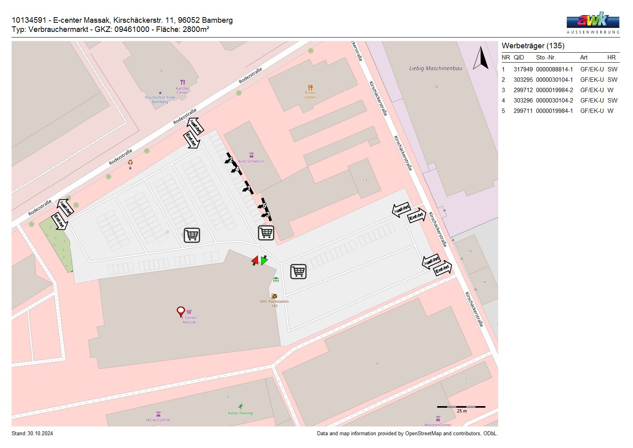
Task: Click the shopping cart icon nearest DHL Packstation
Action: point(298,271)
